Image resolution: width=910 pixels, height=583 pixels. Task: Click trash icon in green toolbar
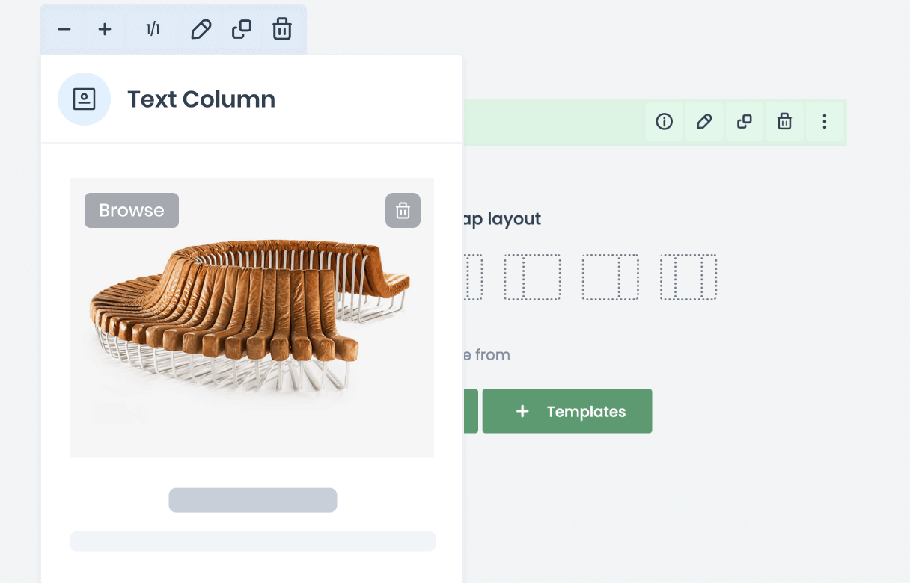(x=784, y=122)
